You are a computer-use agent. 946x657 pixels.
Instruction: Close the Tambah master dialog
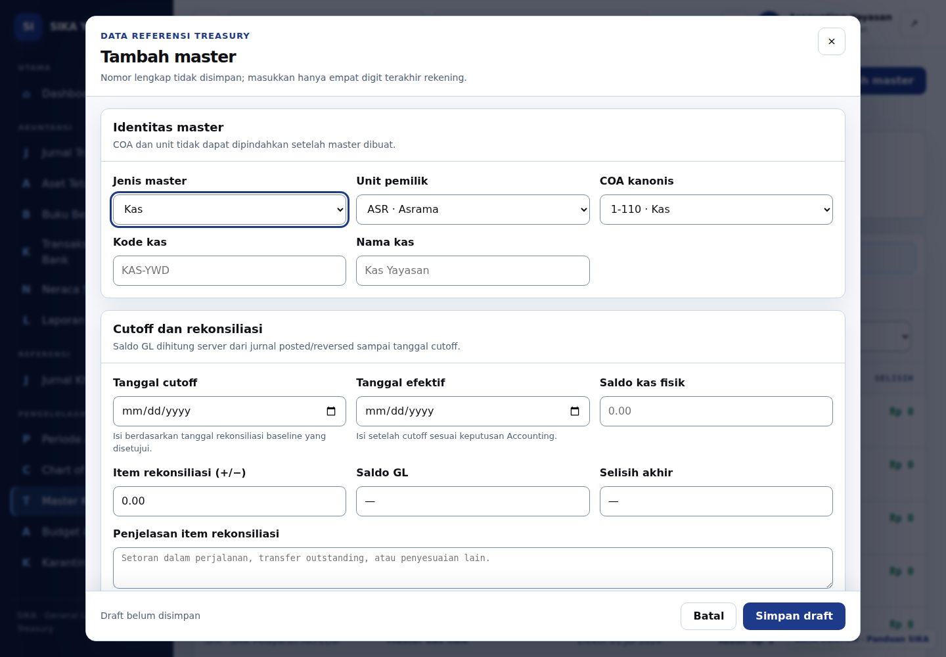(x=831, y=41)
